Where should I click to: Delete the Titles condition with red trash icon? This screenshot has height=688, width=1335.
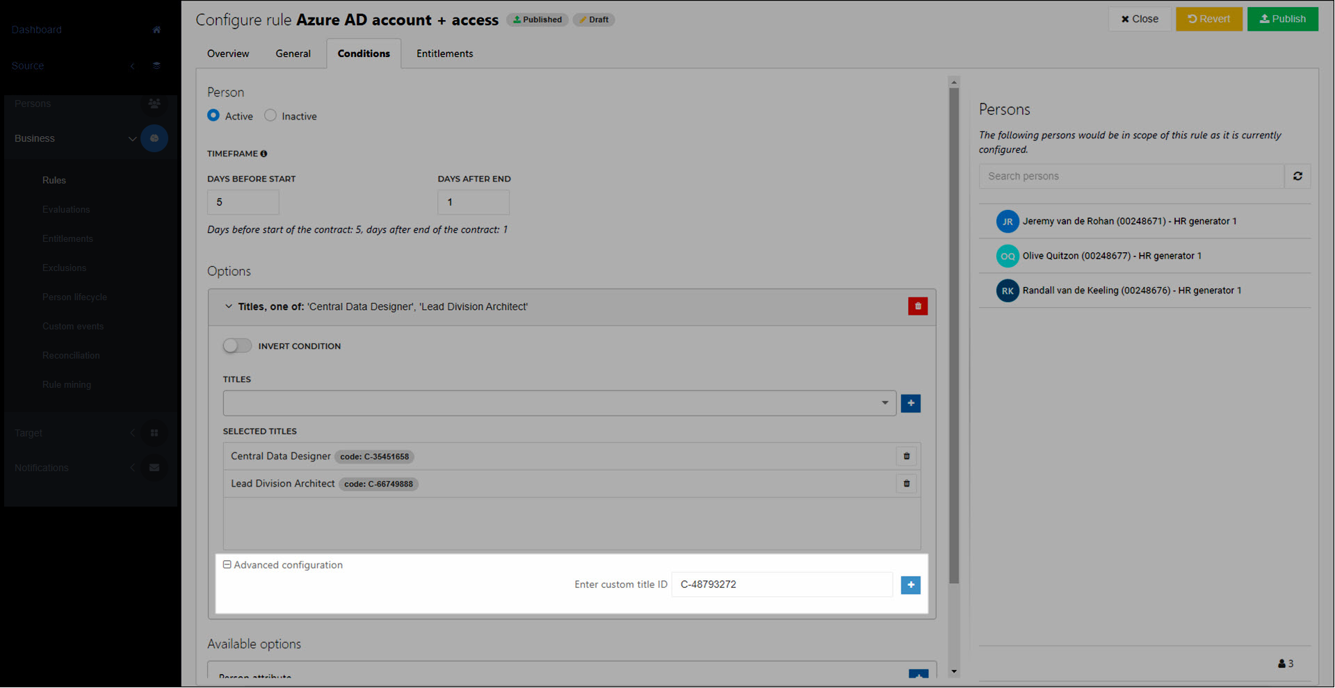pyautogui.click(x=917, y=306)
